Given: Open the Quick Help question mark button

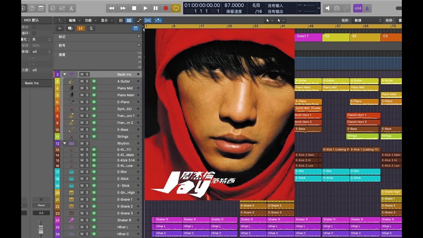Looking at the screenshot, I should tap(32, 8).
